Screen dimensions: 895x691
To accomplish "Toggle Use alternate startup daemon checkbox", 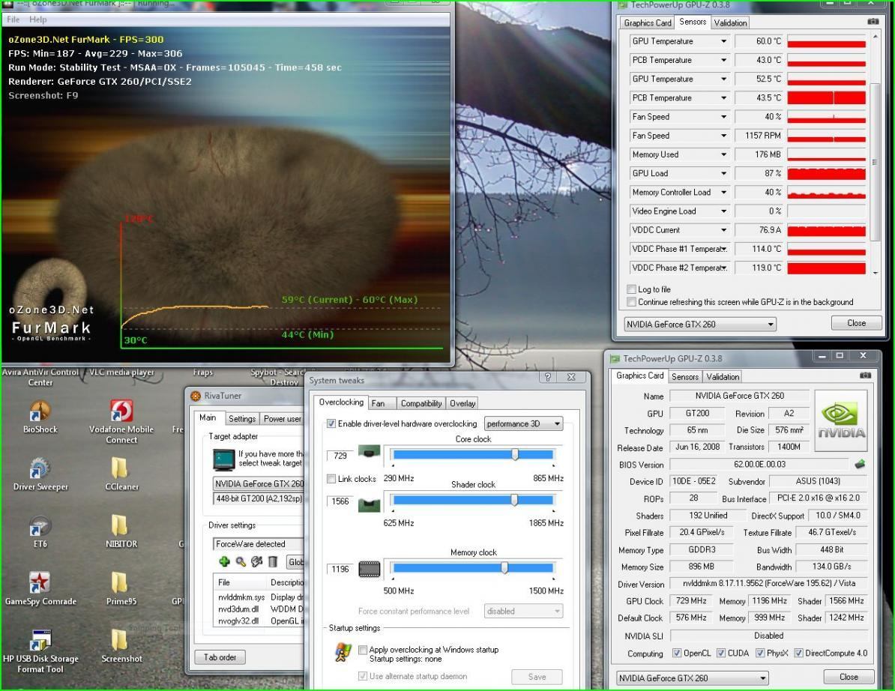I will tap(363, 675).
